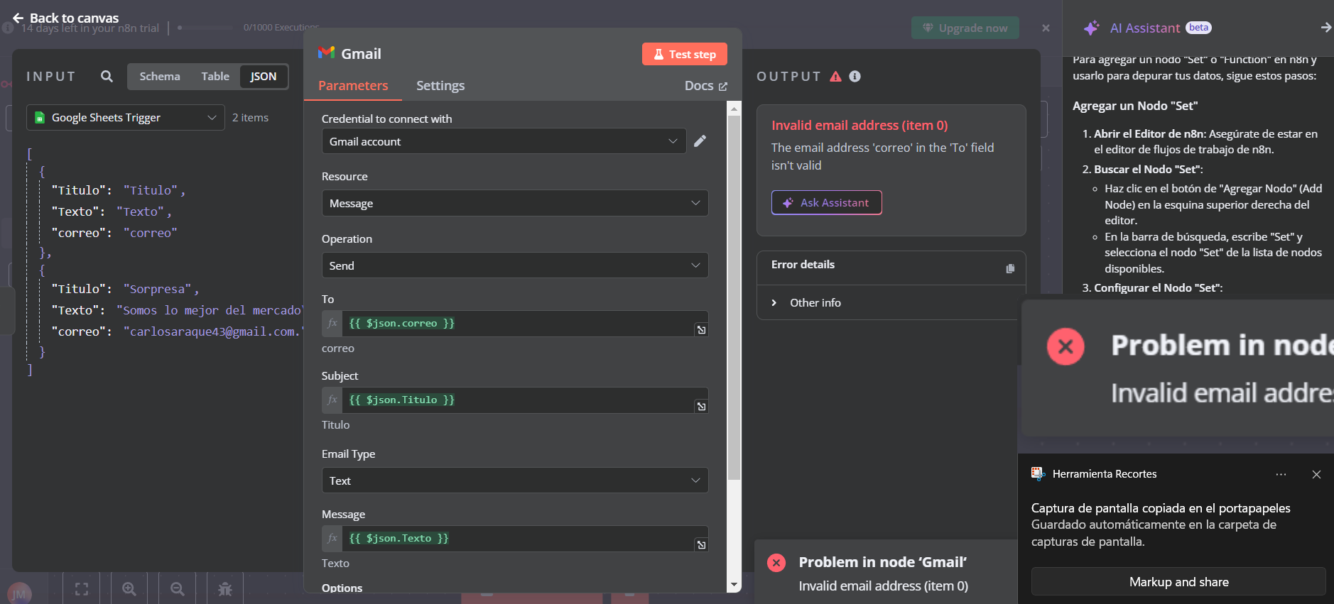
Task: Open the Email Type dropdown
Action: pyautogui.click(x=515, y=481)
